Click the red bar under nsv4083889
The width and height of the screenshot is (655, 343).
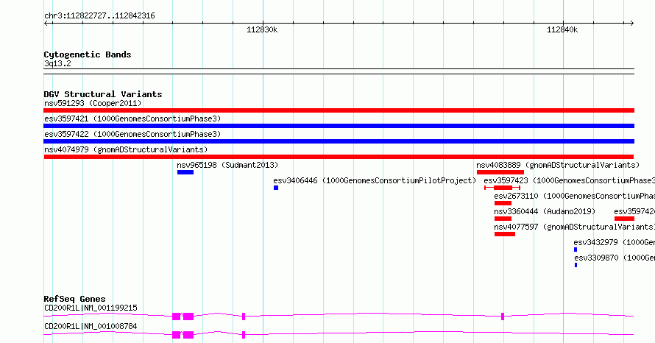point(500,172)
